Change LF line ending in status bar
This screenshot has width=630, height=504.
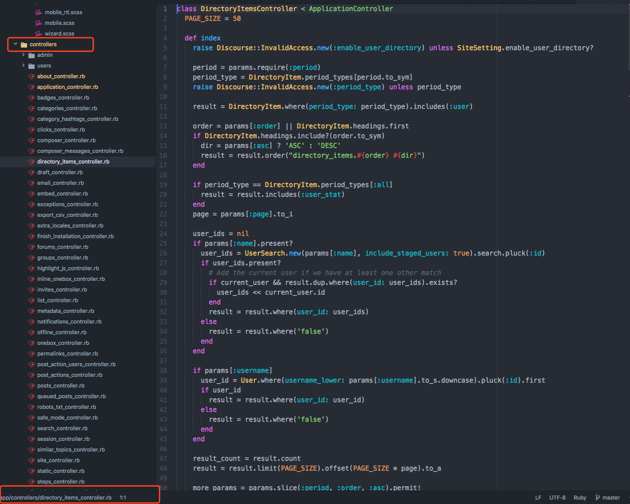click(538, 498)
